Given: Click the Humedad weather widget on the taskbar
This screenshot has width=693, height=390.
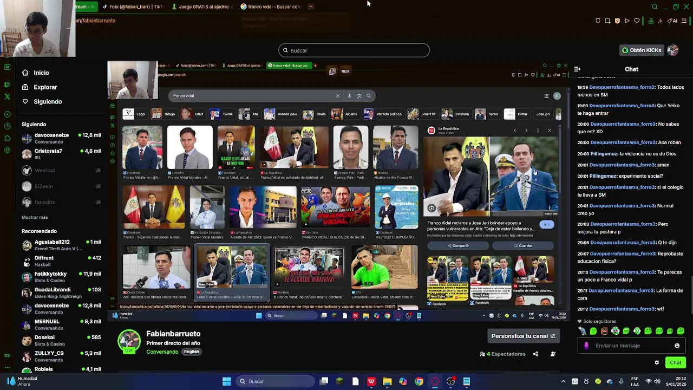Looking at the screenshot, I should coord(22,381).
